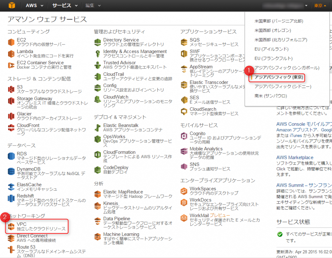The image size is (332, 258).
Task: Open the OpsWorks icon
Action: (x=97, y=139)
